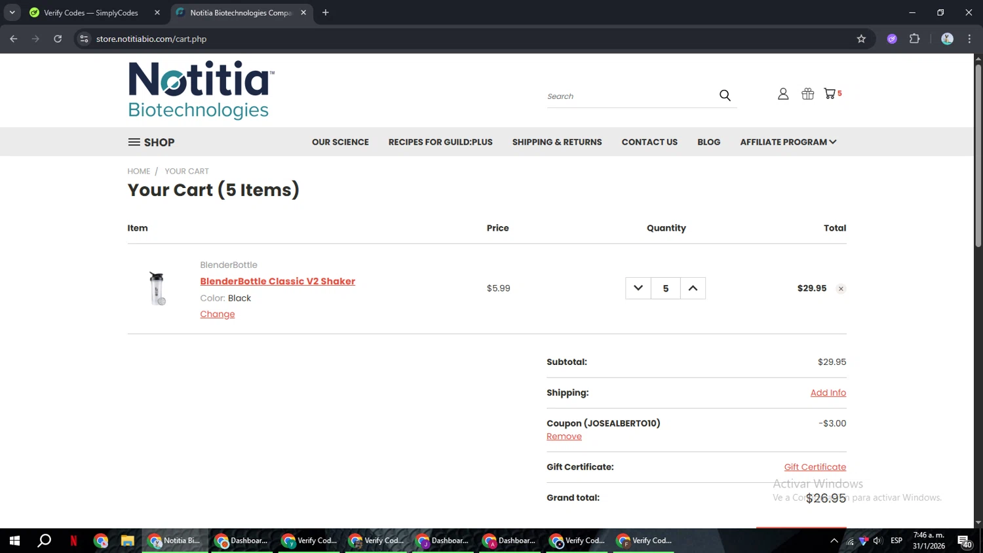Click the page vertical scrollbar
Viewport: 983px width, 553px height.
tap(978, 155)
